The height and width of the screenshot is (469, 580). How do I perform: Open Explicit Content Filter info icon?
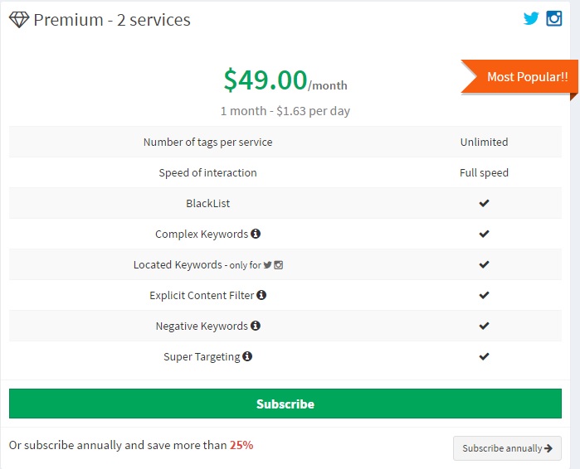point(261,295)
